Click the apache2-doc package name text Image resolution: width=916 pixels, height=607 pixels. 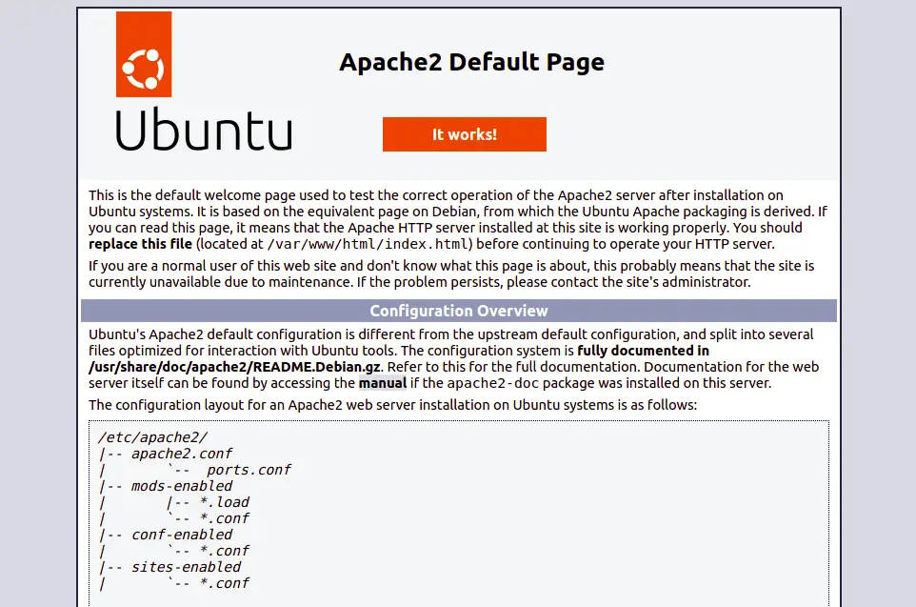coord(485,383)
